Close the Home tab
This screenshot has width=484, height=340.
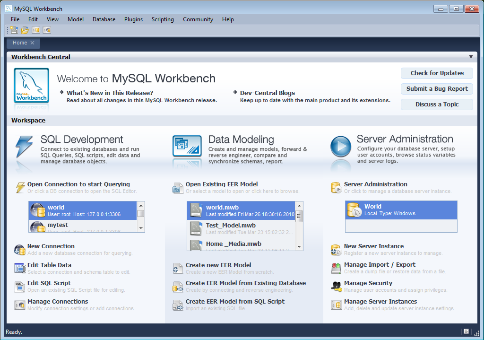[x=33, y=43]
